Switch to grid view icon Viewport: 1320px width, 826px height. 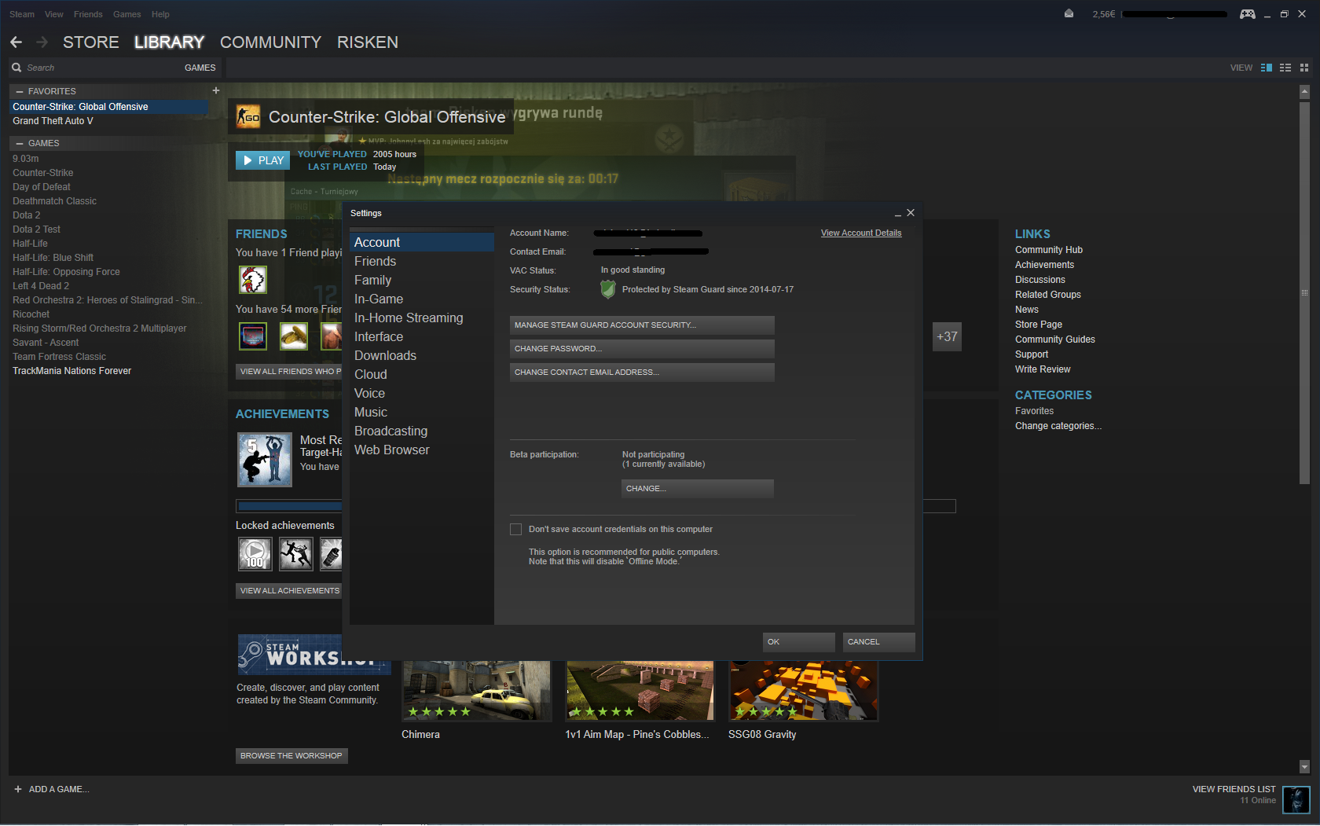(1304, 68)
